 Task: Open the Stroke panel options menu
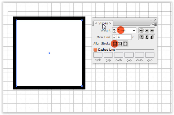coord(154,25)
